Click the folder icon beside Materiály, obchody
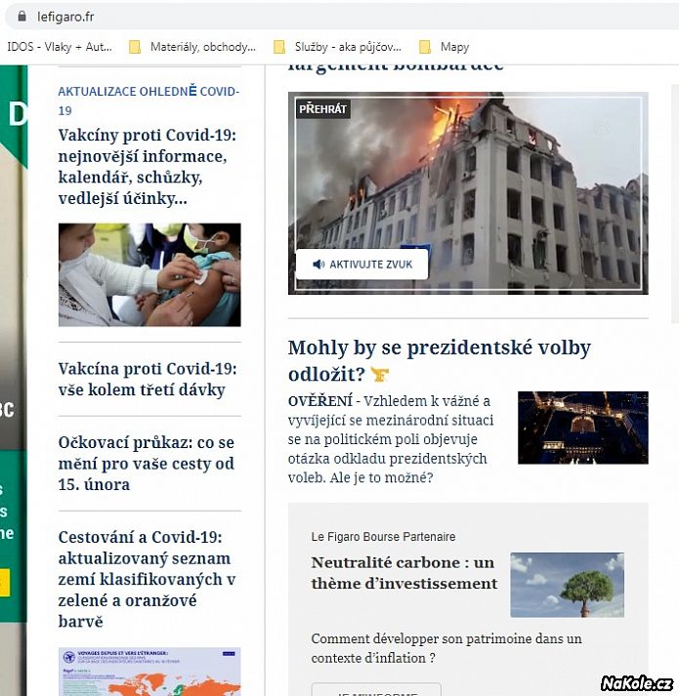 (x=135, y=47)
